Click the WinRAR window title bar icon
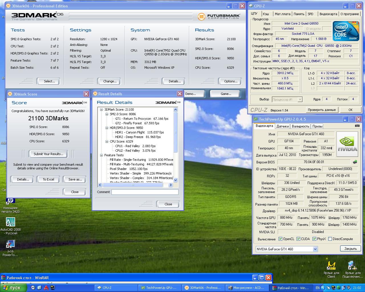Viewport: 365px width, 292px height. 3,277
